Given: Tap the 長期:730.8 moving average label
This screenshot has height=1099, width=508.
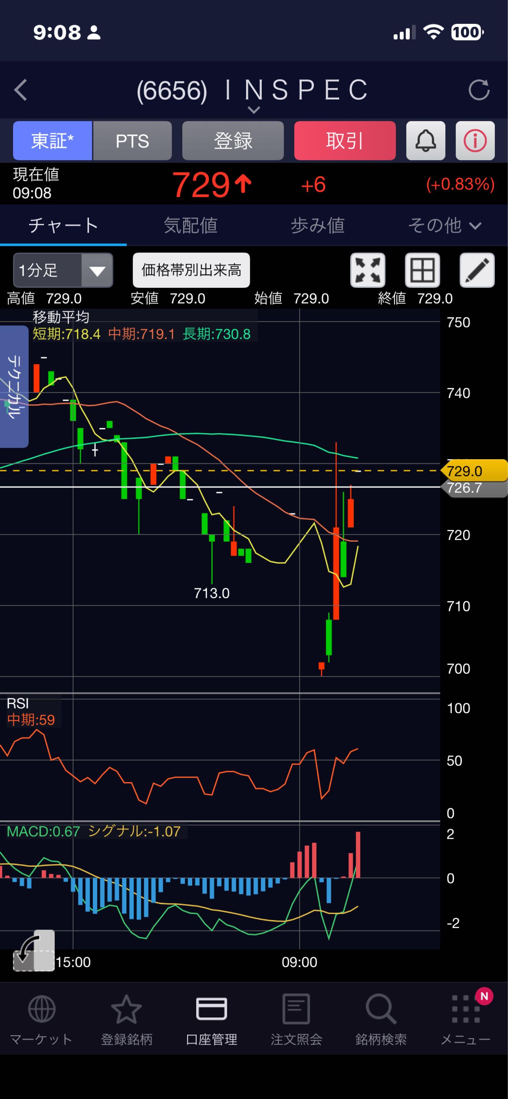Looking at the screenshot, I should coord(217,334).
